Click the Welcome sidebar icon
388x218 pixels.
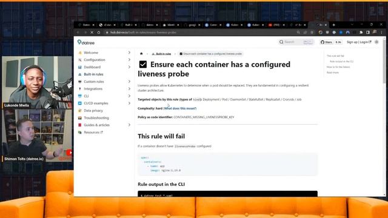point(80,53)
